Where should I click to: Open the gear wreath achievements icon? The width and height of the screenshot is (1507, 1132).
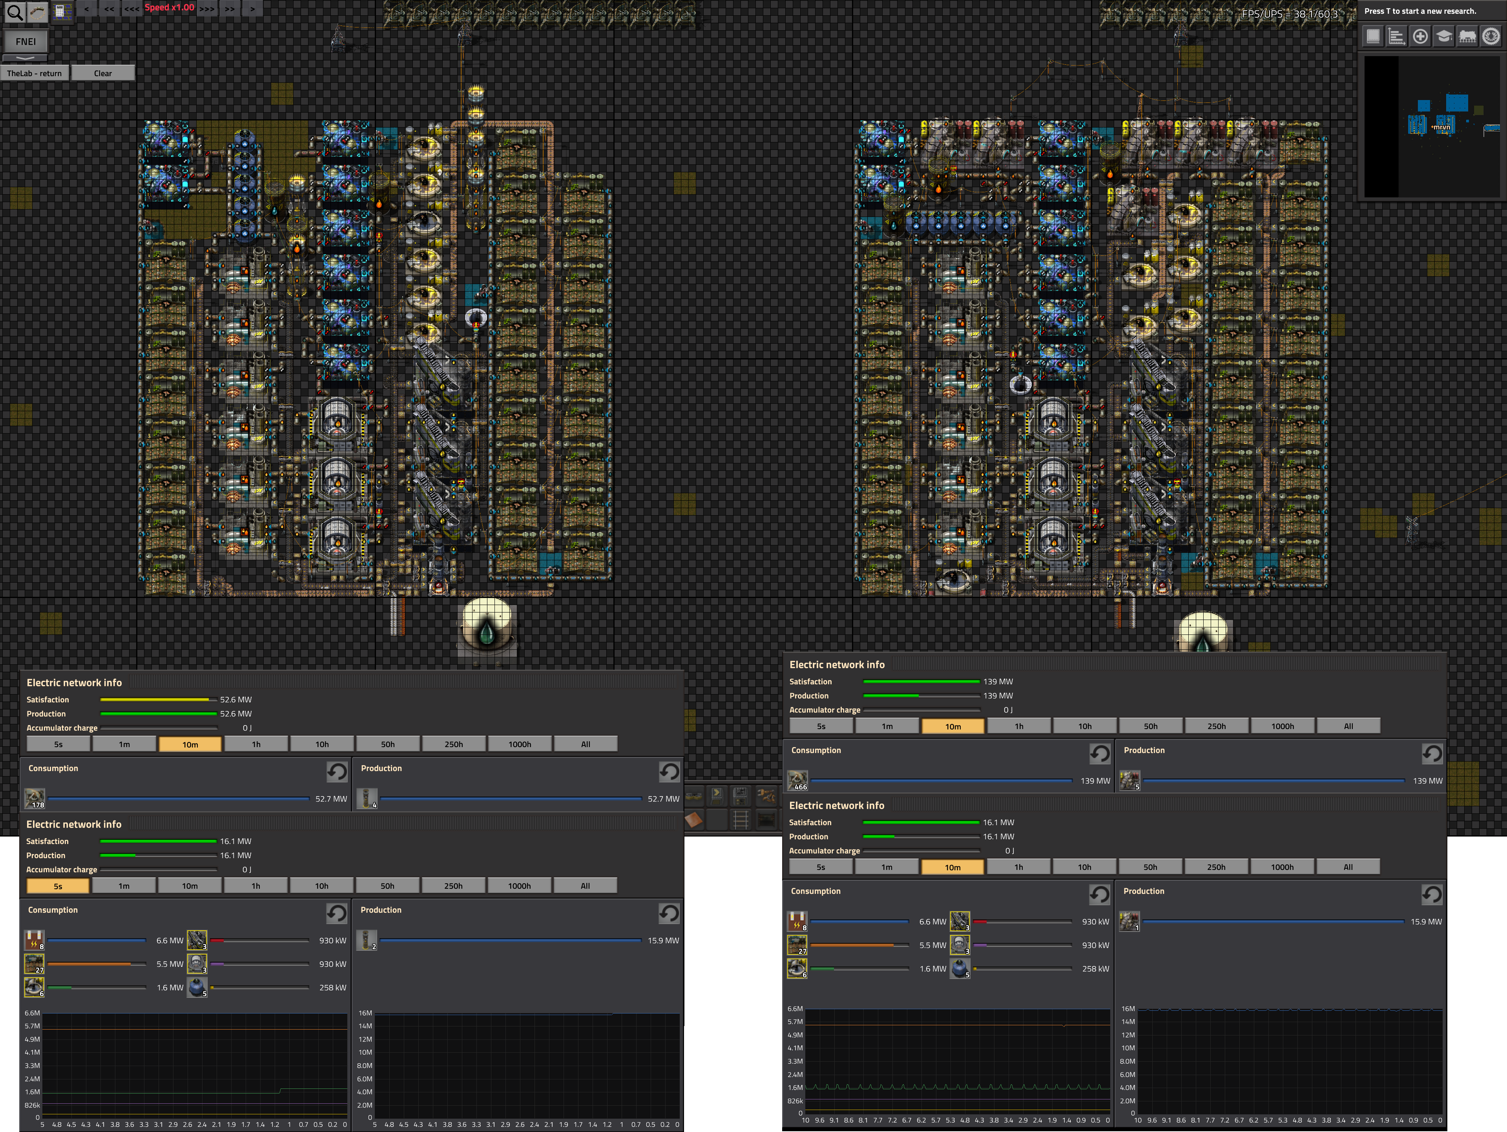click(1491, 37)
